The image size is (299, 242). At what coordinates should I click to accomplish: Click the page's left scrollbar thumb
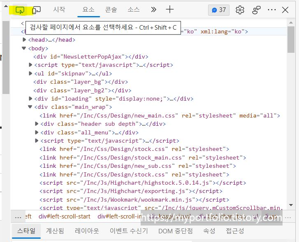[x=6, y=57]
